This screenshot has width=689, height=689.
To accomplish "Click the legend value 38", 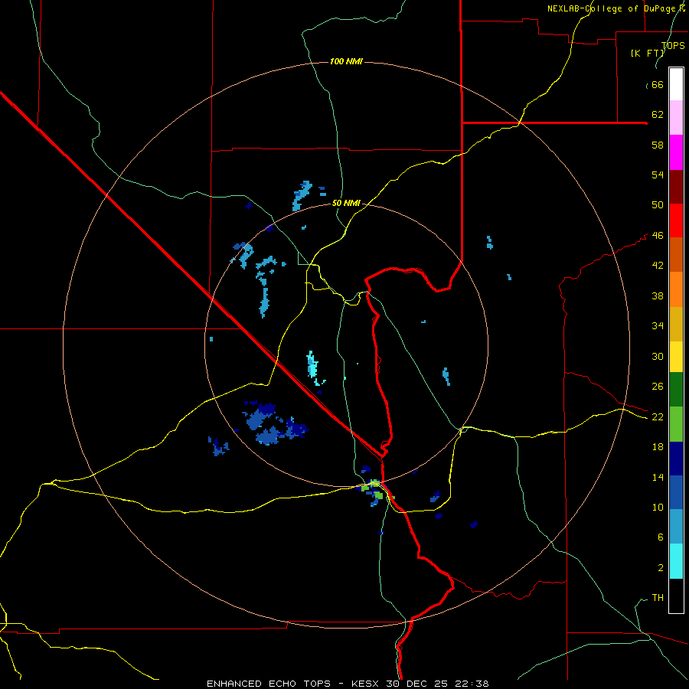I will pyautogui.click(x=658, y=296).
